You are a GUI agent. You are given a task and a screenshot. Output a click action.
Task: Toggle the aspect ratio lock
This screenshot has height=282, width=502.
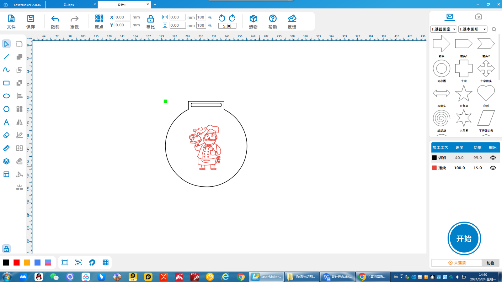click(x=151, y=19)
